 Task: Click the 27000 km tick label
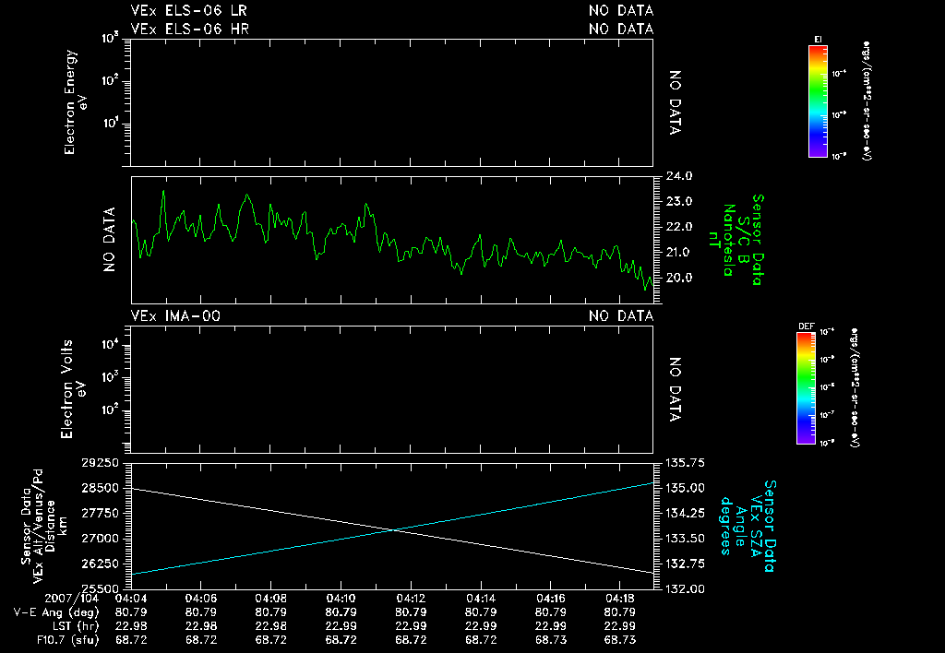coord(100,539)
